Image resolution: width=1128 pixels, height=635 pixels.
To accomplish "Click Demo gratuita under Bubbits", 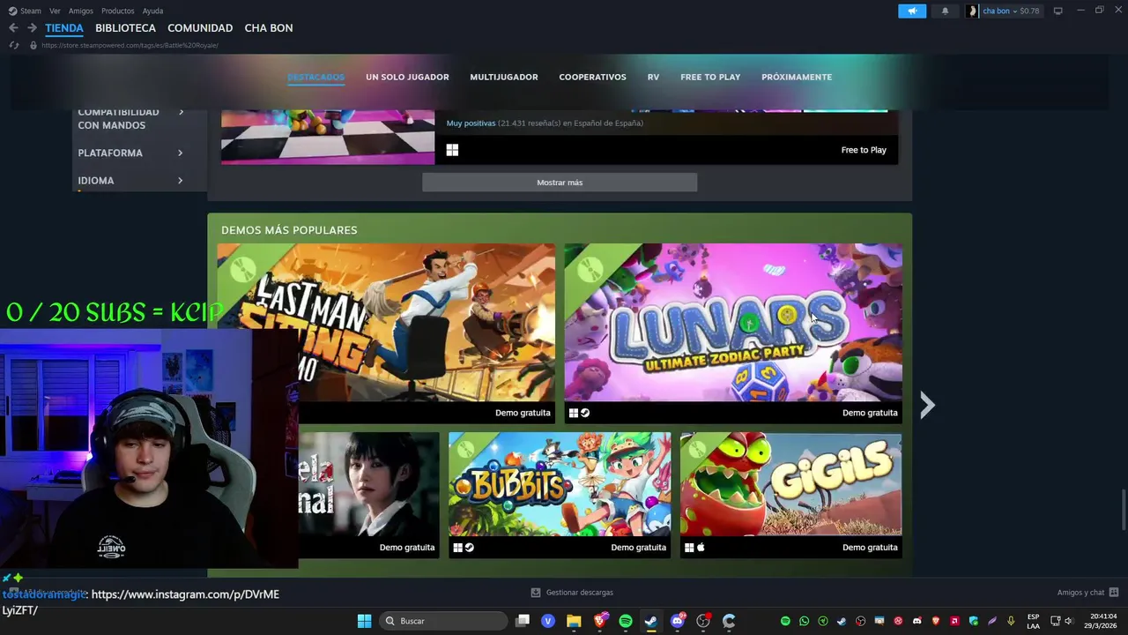I will (638, 548).
